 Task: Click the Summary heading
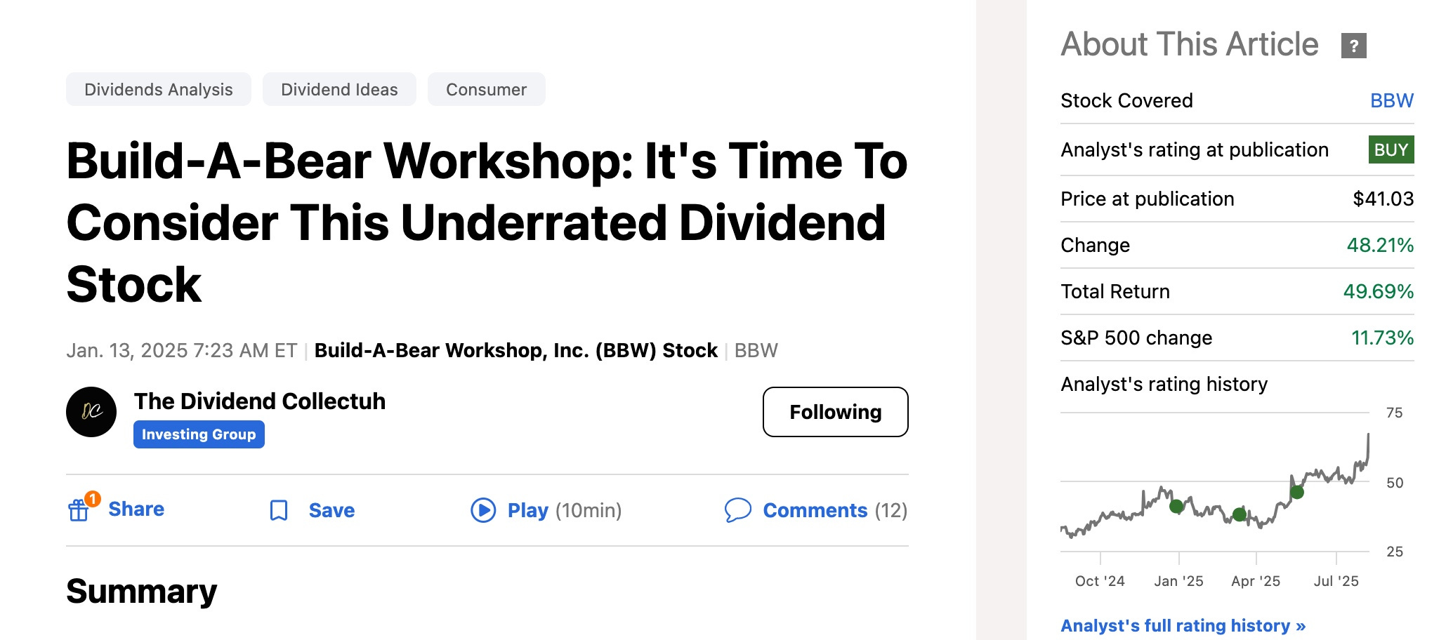141,591
